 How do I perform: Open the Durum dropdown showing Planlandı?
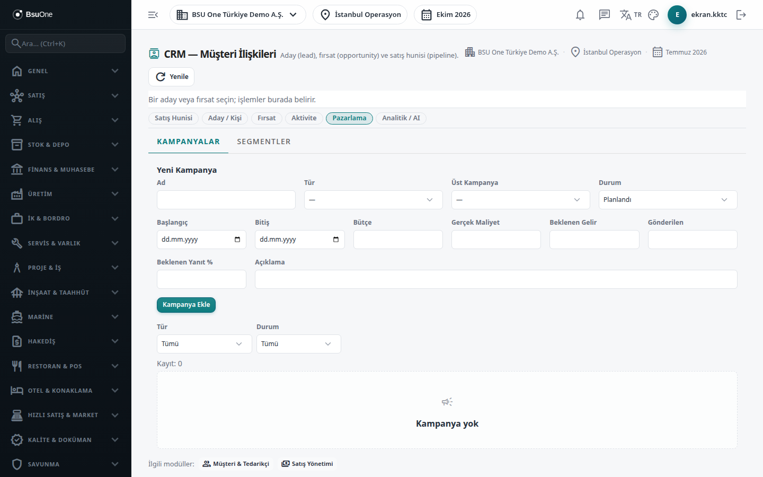[668, 200]
